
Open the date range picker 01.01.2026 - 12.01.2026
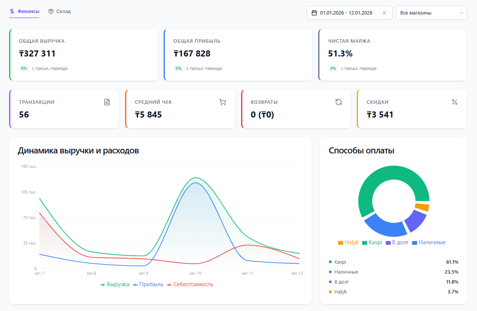pyautogui.click(x=346, y=13)
